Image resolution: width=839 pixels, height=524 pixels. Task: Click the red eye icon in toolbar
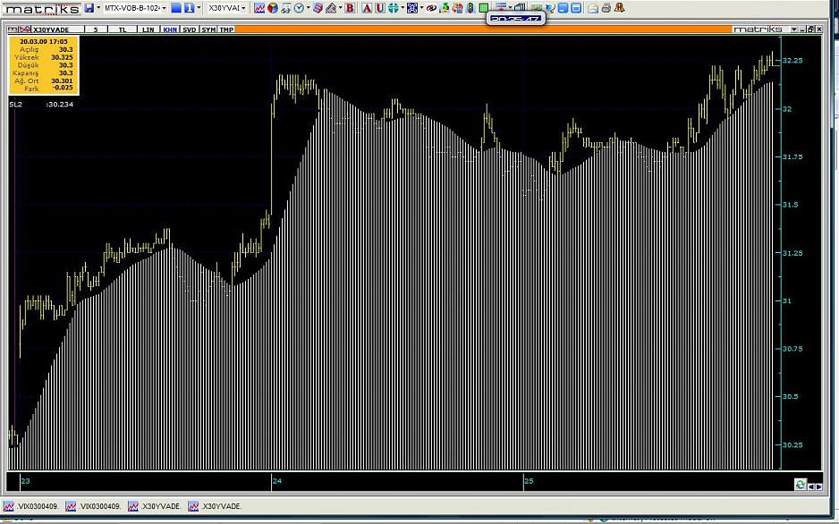(x=430, y=8)
